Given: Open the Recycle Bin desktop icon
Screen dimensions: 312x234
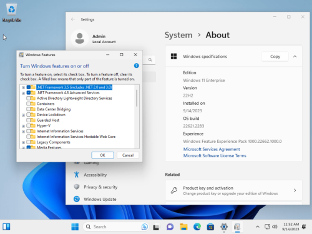Looking at the screenshot, I should click(x=12, y=13).
